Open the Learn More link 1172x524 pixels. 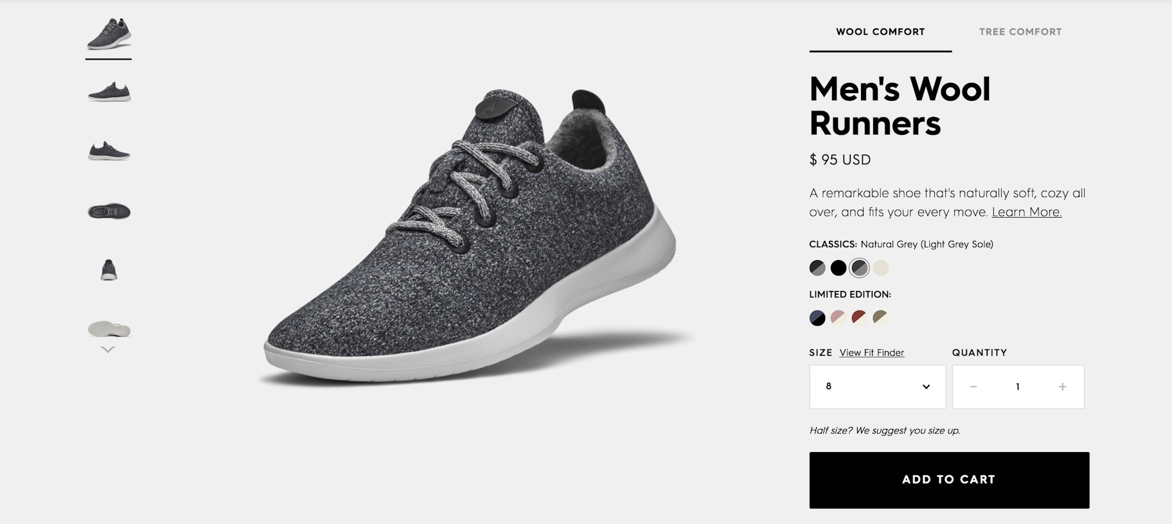pyautogui.click(x=1026, y=212)
